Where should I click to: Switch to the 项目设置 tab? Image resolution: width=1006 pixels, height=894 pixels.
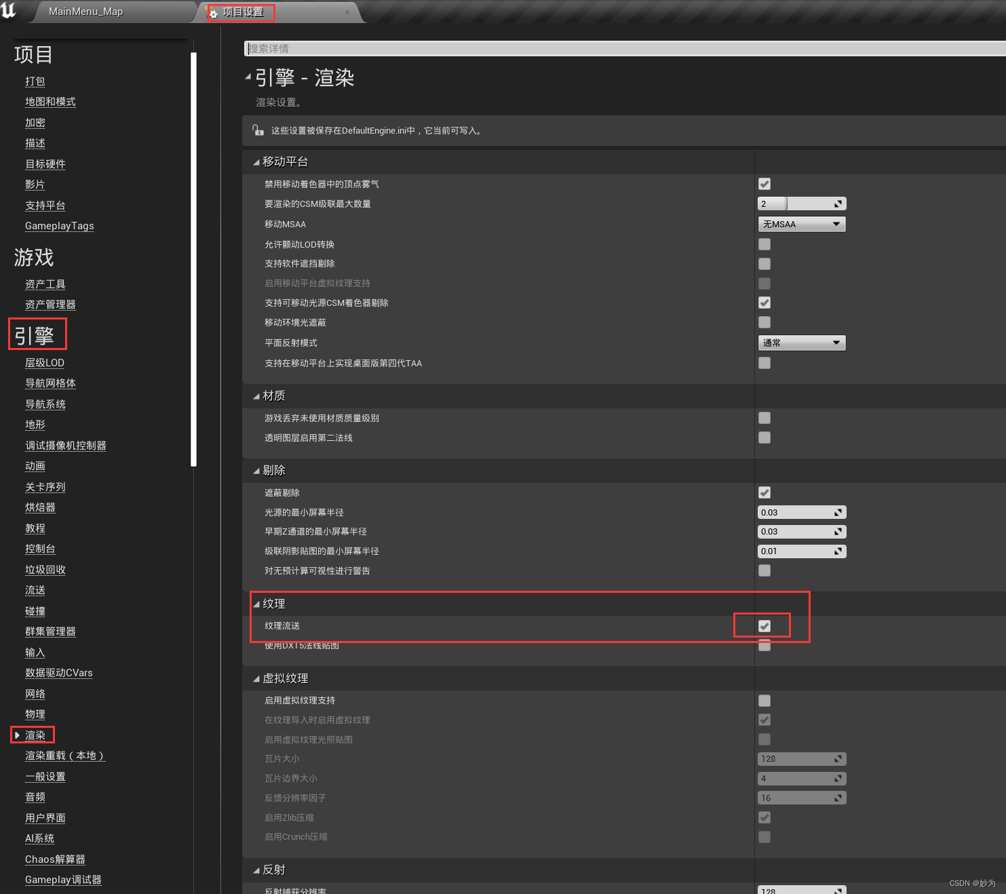click(x=243, y=12)
